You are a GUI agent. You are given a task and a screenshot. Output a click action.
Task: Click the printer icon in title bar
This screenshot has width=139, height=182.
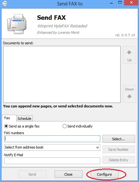[5, 4]
